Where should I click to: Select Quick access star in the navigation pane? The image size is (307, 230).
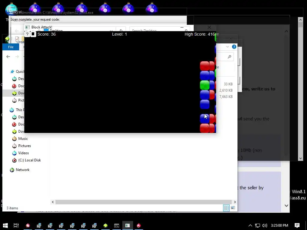(12, 72)
